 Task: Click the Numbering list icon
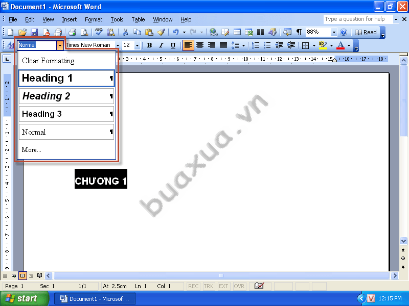point(255,45)
